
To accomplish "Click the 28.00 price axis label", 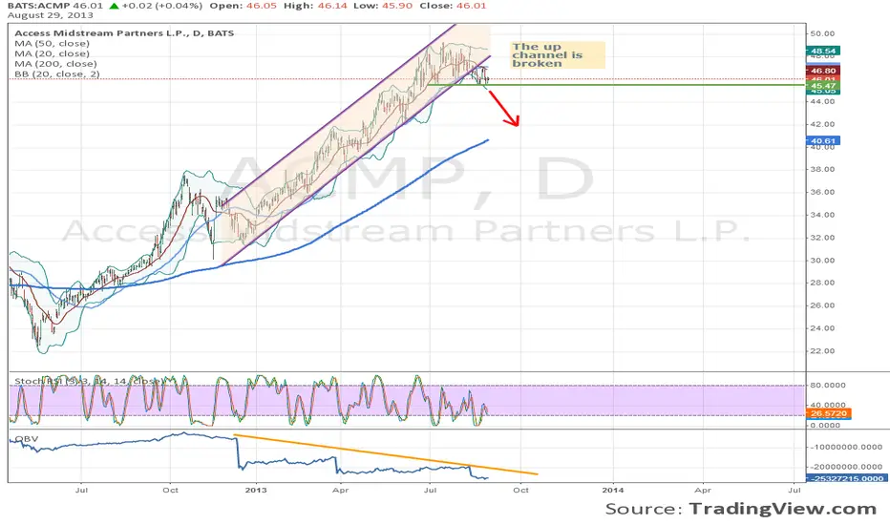I will pyautogui.click(x=822, y=283).
